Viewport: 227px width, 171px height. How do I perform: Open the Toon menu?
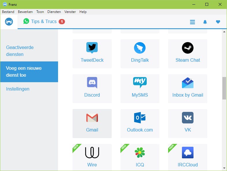point(40,12)
